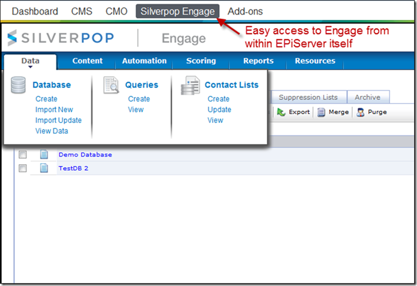Switch to the Scoring tab
Screen dimensions: 417x286
(x=201, y=61)
